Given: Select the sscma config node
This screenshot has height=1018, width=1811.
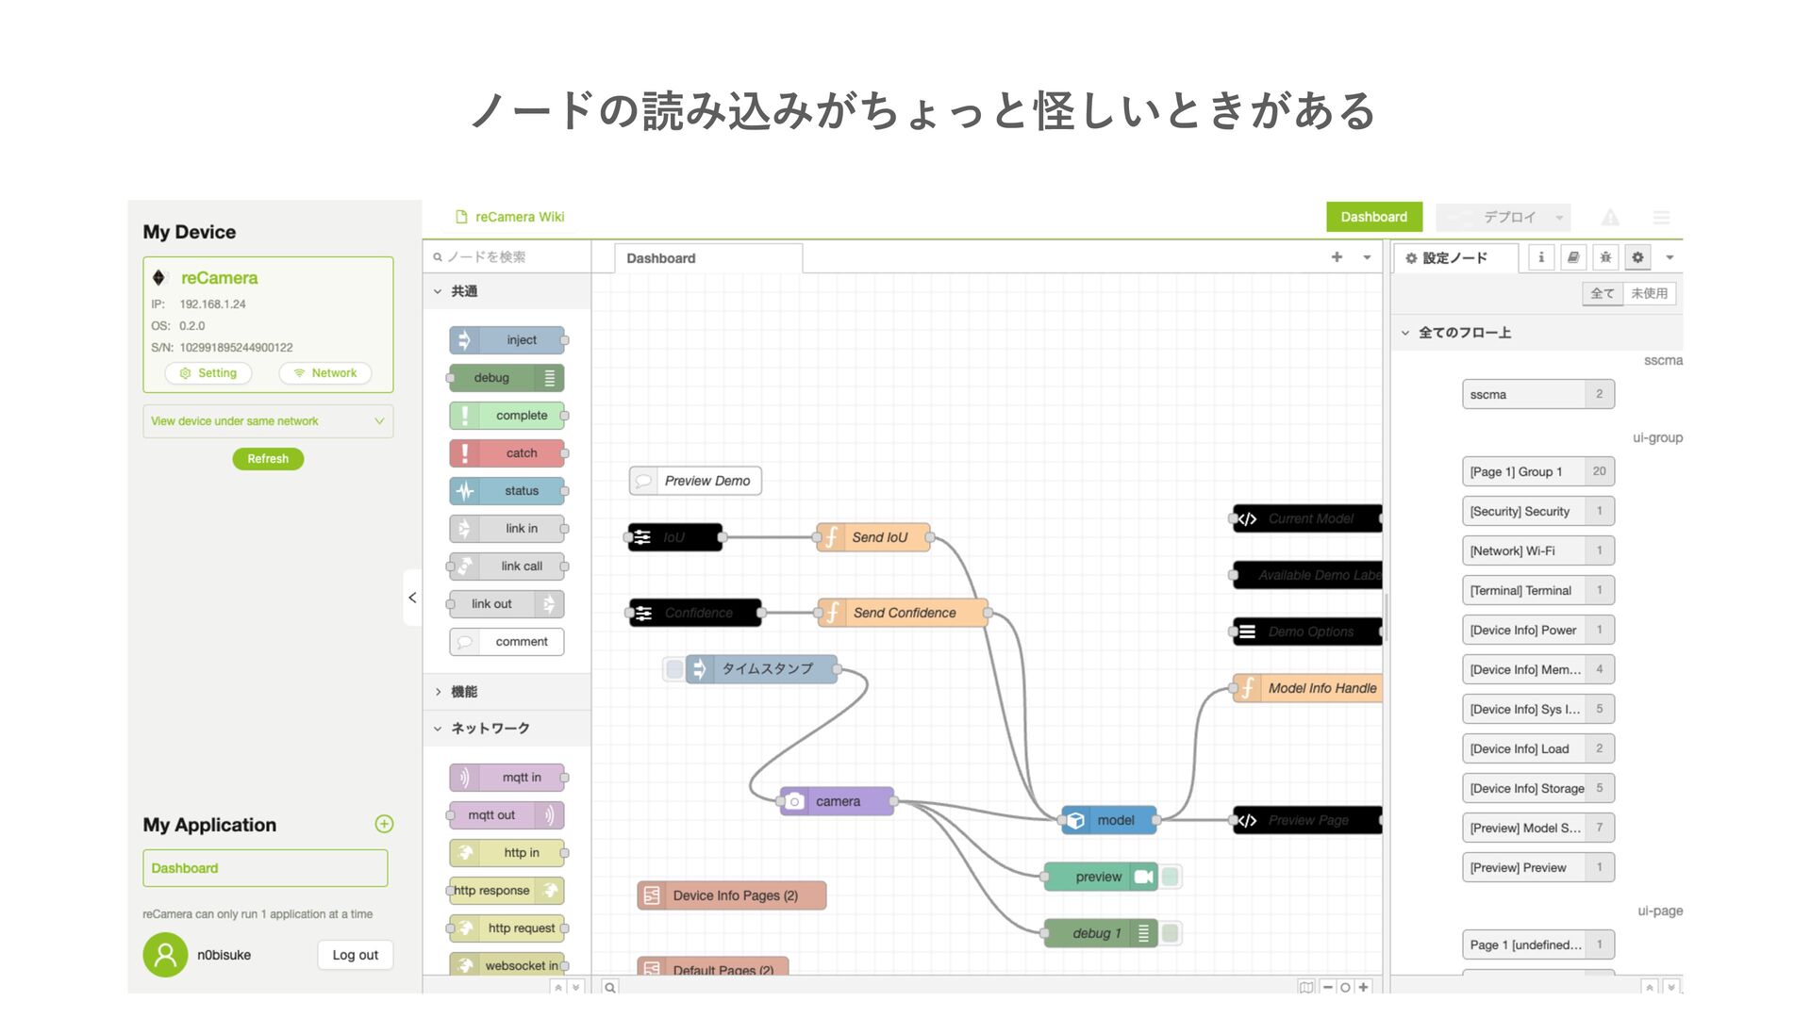Looking at the screenshot, I should (x=1538, y=394).
